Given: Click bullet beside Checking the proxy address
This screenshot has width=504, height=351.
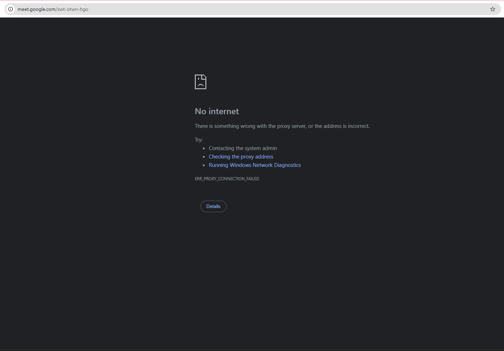Looking at the screenshot, I should point(204,157).
